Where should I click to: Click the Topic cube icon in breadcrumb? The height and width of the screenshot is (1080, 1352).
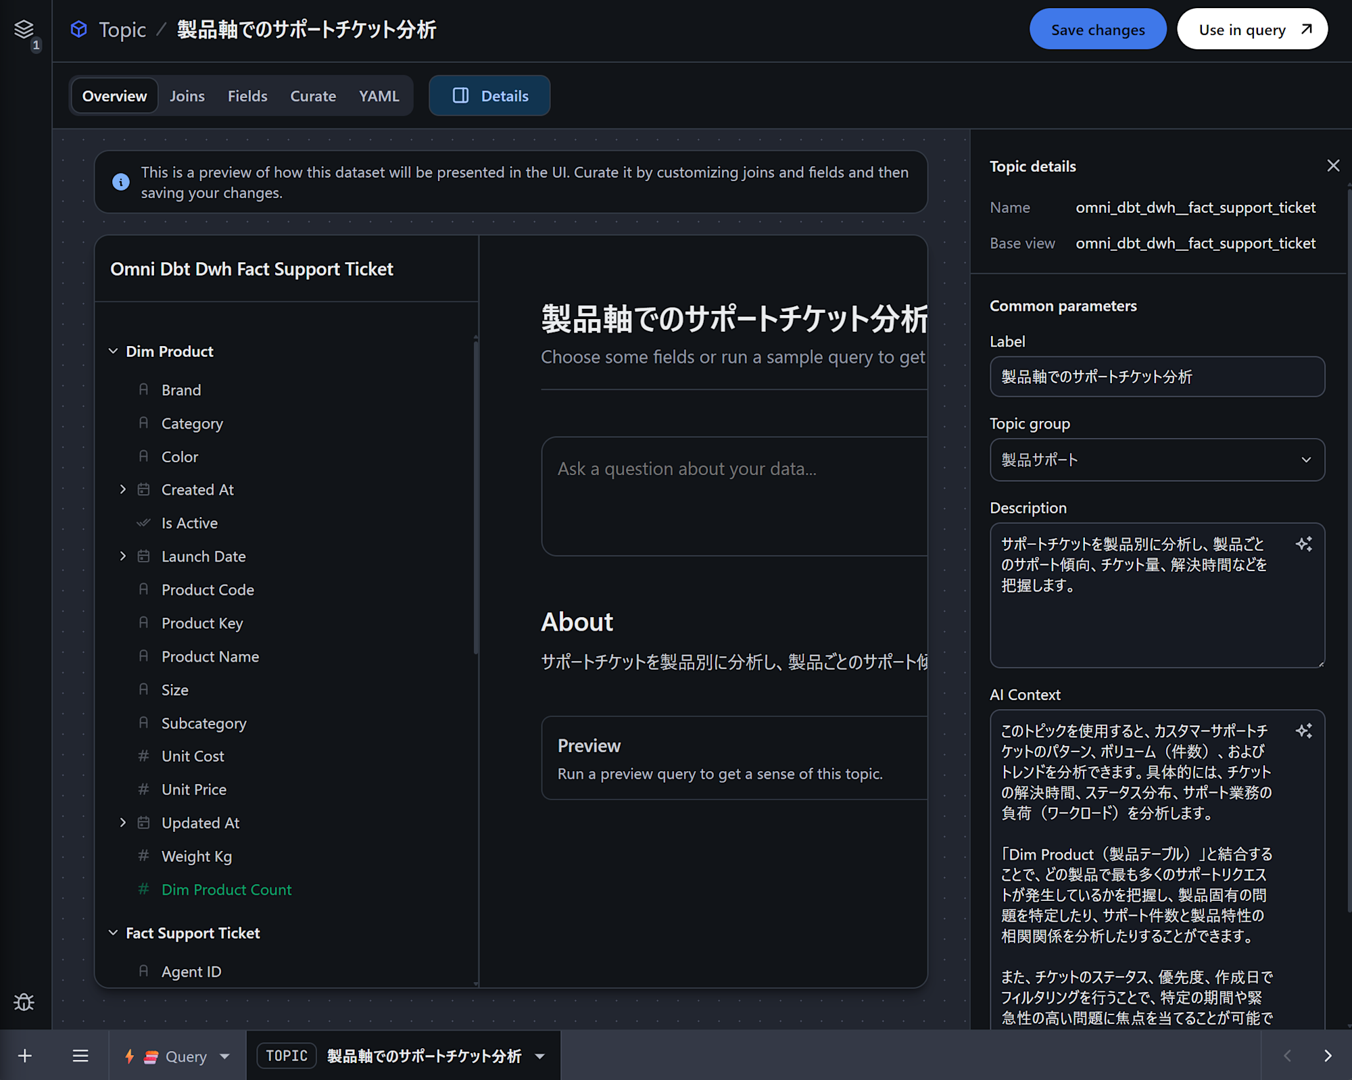click(x=79, y=29)
